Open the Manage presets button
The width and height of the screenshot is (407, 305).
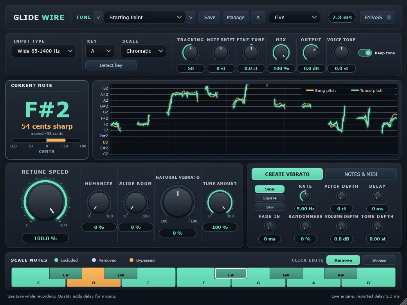[236, 17]
